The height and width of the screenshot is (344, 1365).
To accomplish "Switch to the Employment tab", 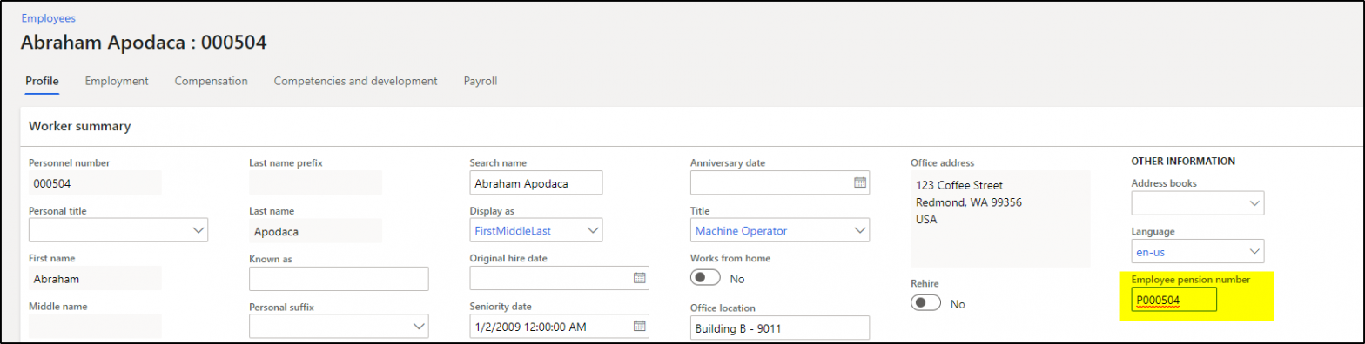I will pos(117,81).
